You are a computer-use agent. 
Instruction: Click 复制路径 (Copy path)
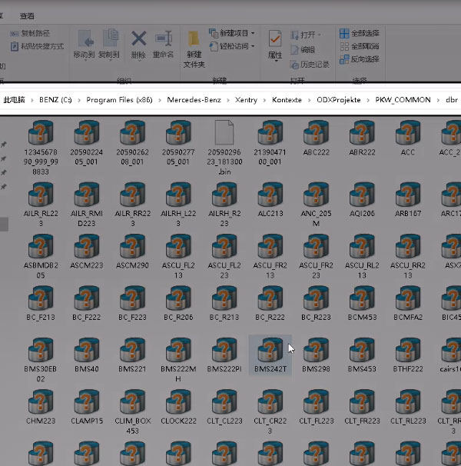pos(30,33)
